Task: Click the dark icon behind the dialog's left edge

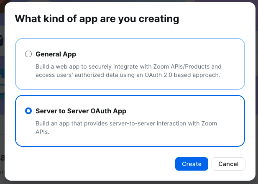Action: tap(2, 40)
